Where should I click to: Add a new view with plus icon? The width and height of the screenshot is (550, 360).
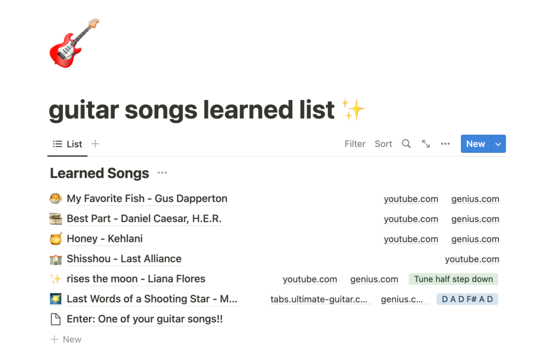point(95,144)
